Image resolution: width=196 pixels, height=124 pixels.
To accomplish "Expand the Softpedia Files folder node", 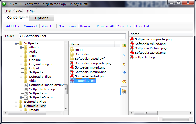I will tap(16, 102).
